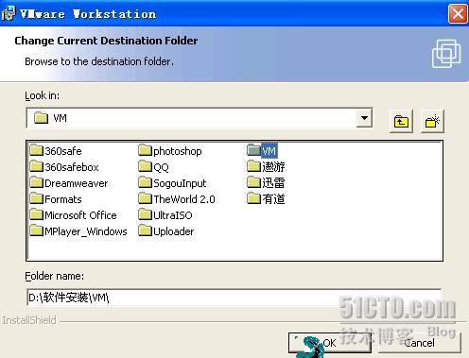Select the UltraISO folder name
The width and height of the screenshot is (469, 358).
pos(173,215)
